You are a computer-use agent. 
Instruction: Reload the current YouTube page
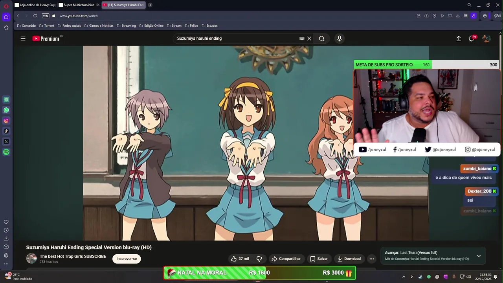tap(35, 16)
